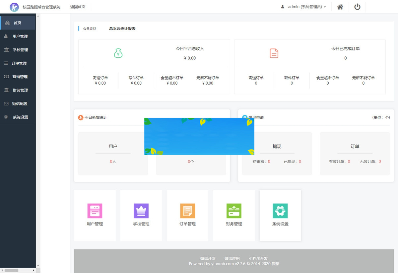398x273 pixels.
Task: Expand the 营销管理 sidebar menu
Action: click(18, 77)
